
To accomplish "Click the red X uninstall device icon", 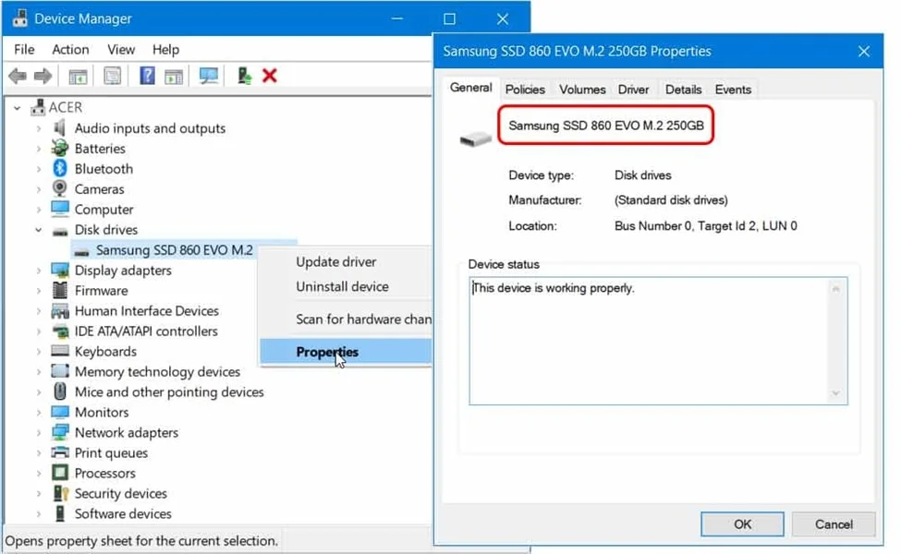I will 270,76.
